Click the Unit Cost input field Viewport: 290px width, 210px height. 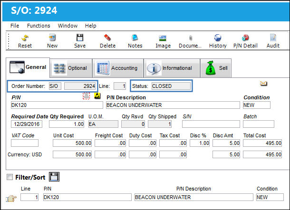point(72,143)
